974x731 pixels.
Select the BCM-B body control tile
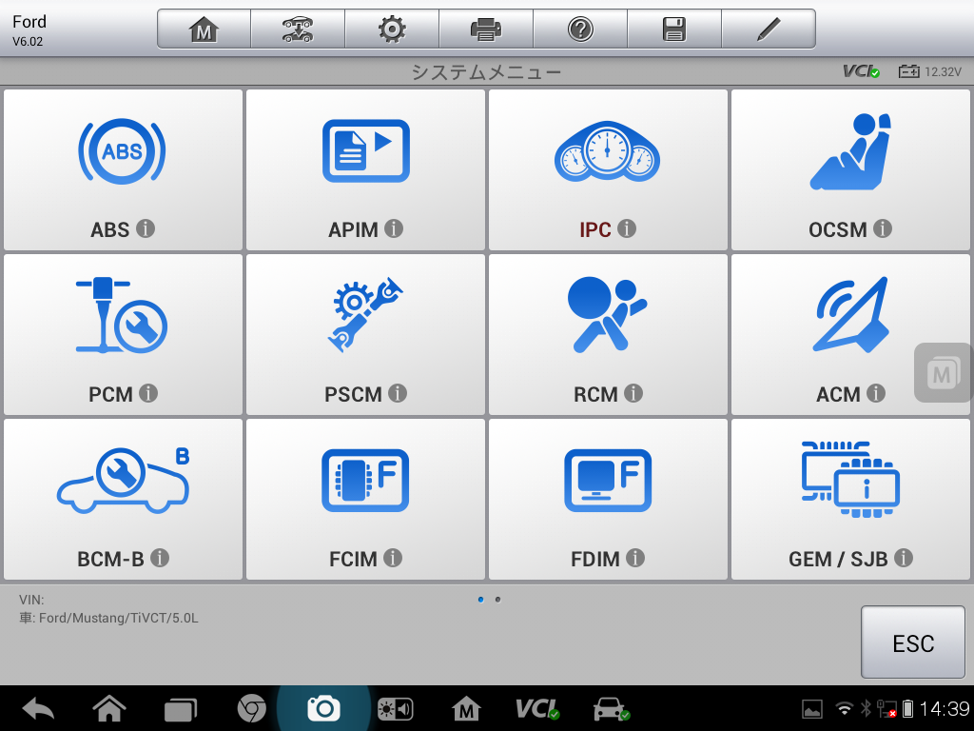point(123,499)
